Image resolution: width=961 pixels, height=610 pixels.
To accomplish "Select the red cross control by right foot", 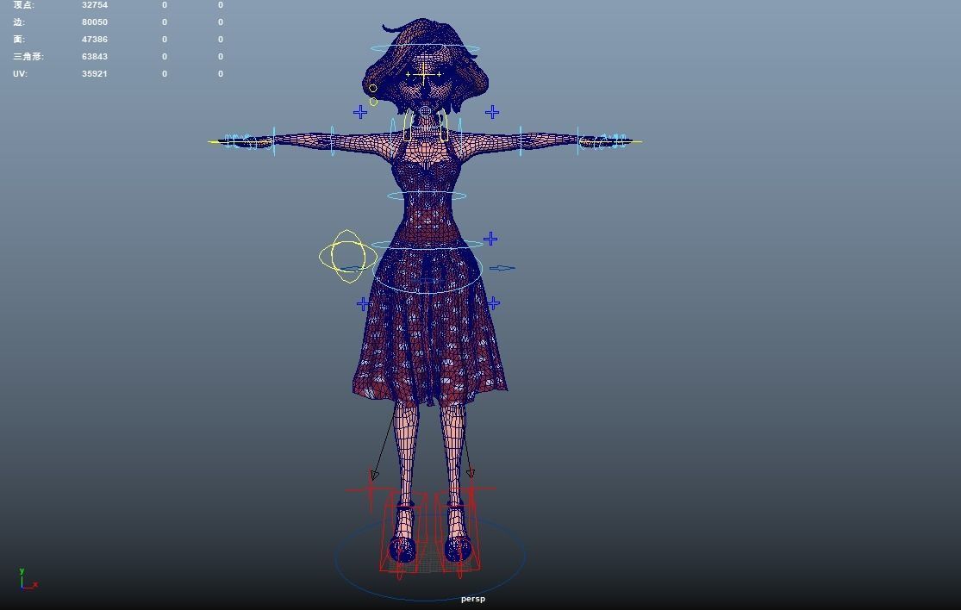I will pos(472,489).
